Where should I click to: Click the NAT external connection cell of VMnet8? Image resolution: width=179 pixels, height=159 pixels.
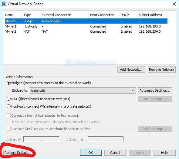coord(45,31)
